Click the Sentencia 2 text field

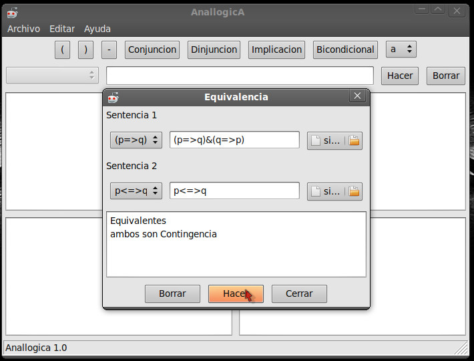pos(234,191)
